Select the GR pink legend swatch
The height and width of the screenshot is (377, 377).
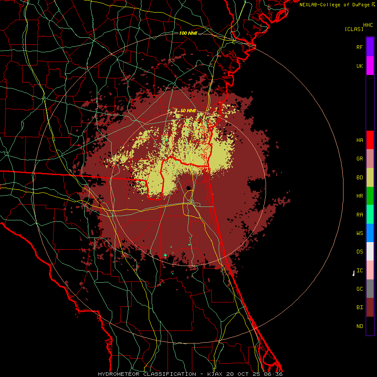point(370,158)
